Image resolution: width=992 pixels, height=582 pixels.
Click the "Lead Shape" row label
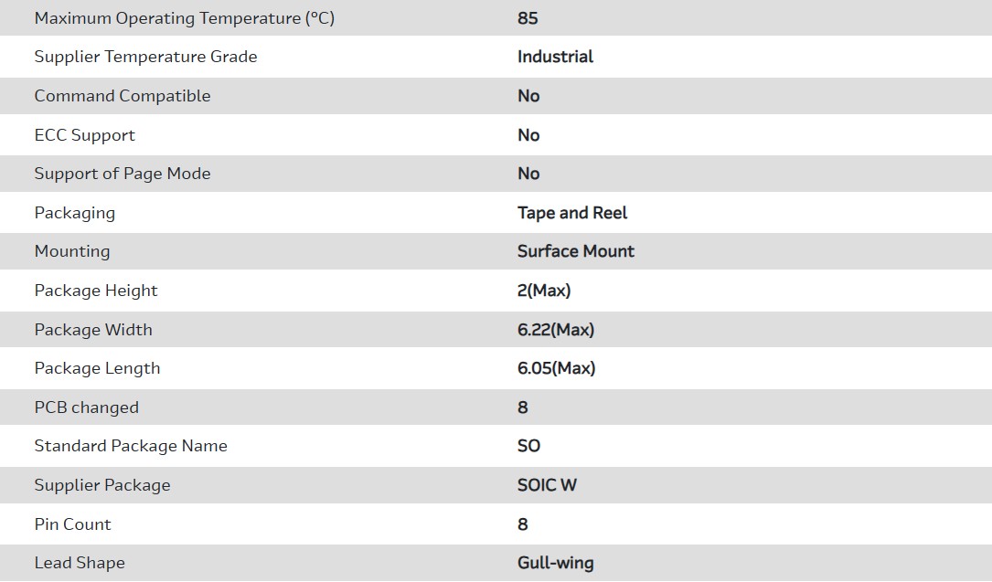(80, 563)
